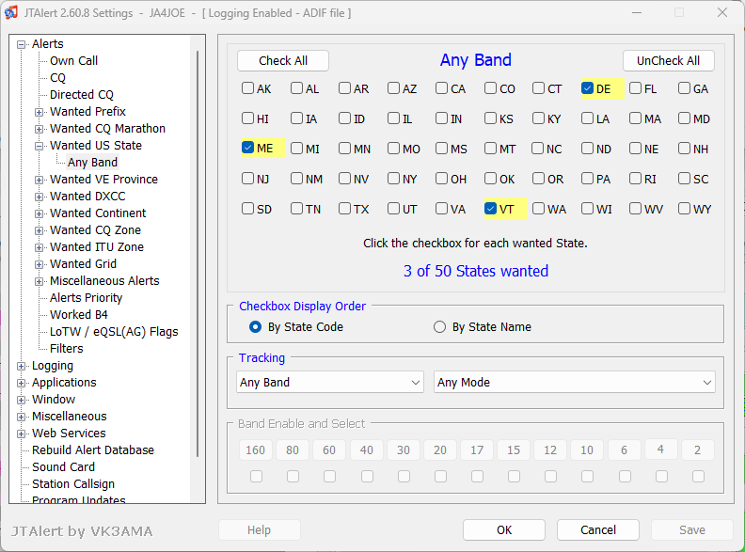
Task: Select the CQ tree item
Action: [x=57, y=78]
